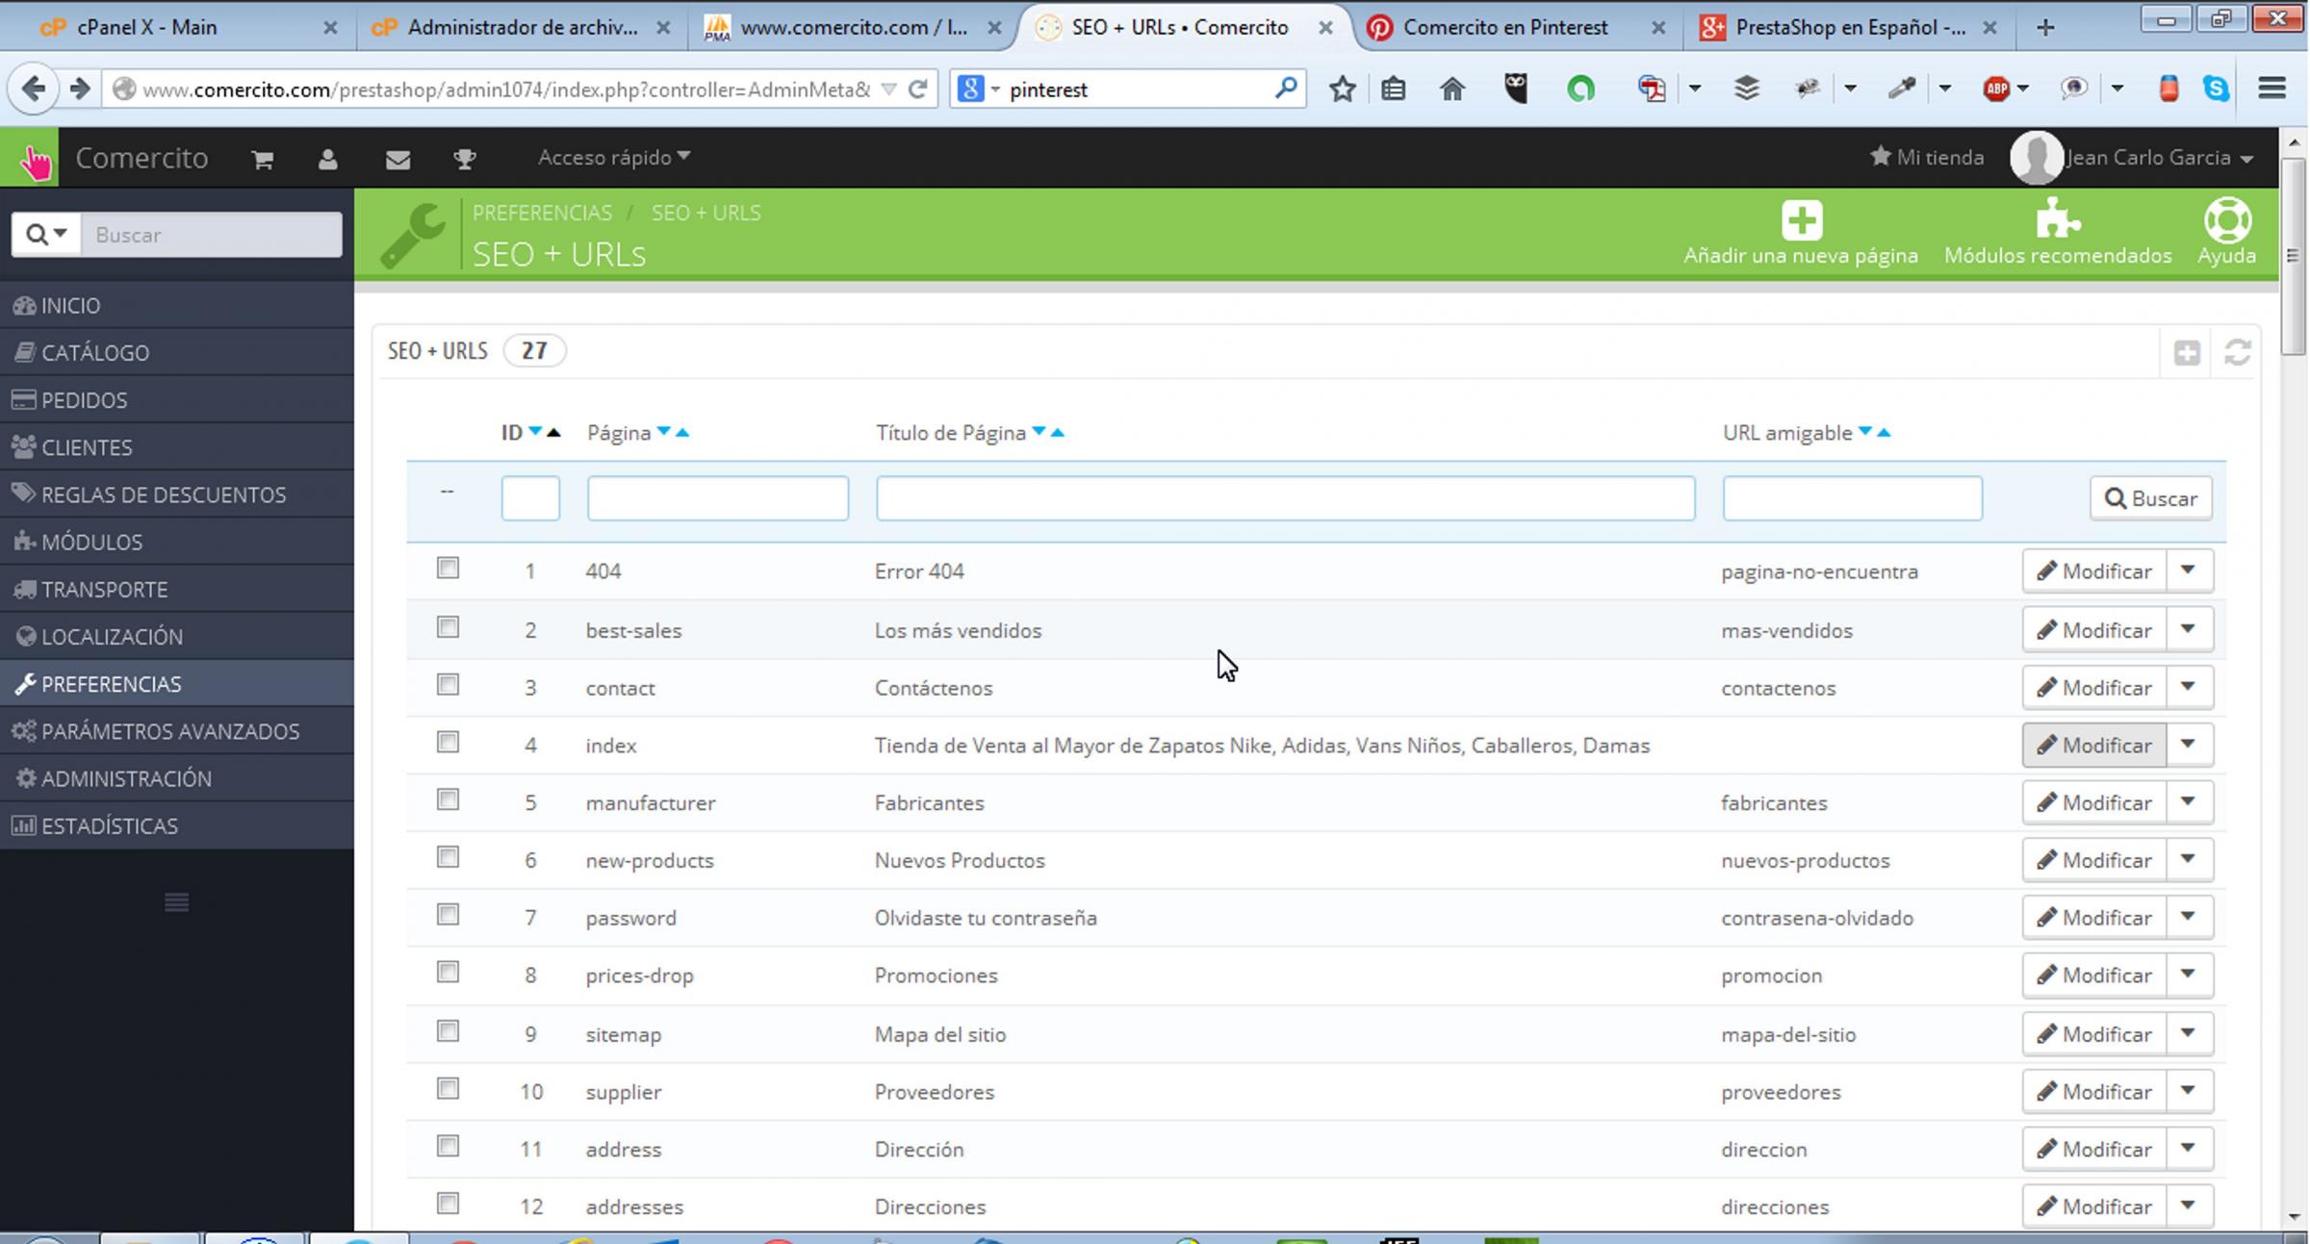Viewport: 2310px width, 1244px height.
Task: Click the envelope messages icon
Action: [x=398, y=159]
